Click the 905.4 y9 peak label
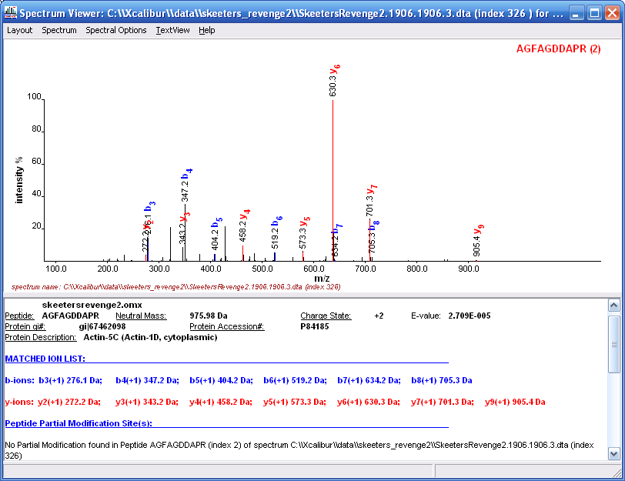 (478, 241)
